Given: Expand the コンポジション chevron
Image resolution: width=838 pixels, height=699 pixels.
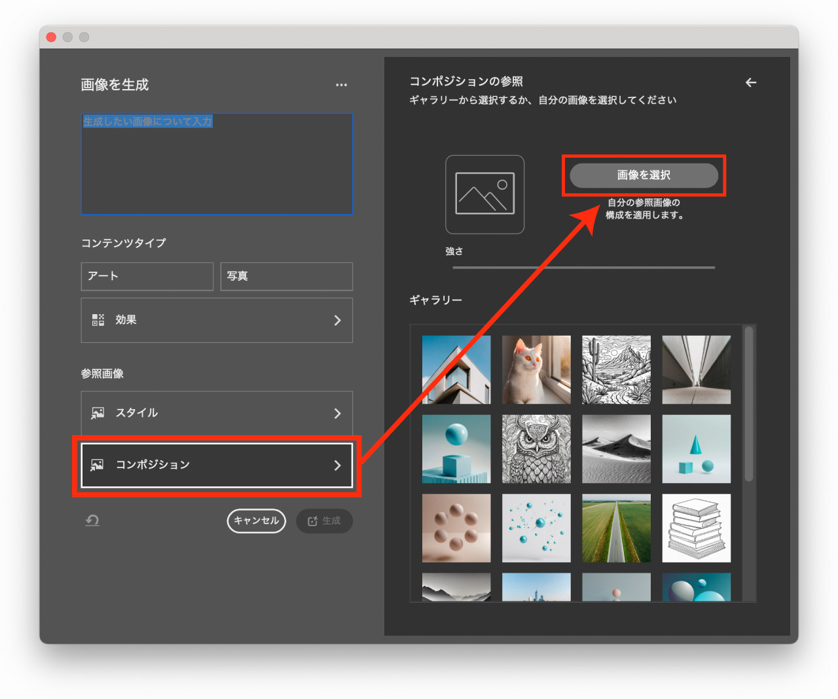Looking at the screenshot, I should [x=337, y=465].
